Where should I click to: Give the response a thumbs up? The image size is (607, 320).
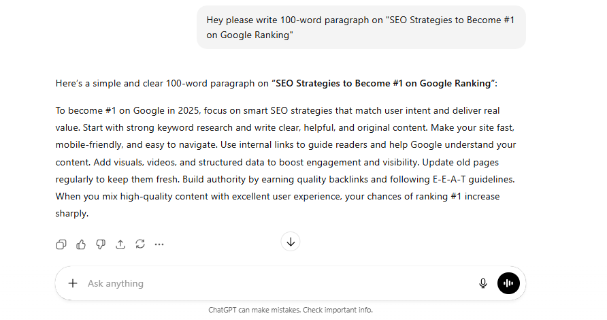click(81, 244)
